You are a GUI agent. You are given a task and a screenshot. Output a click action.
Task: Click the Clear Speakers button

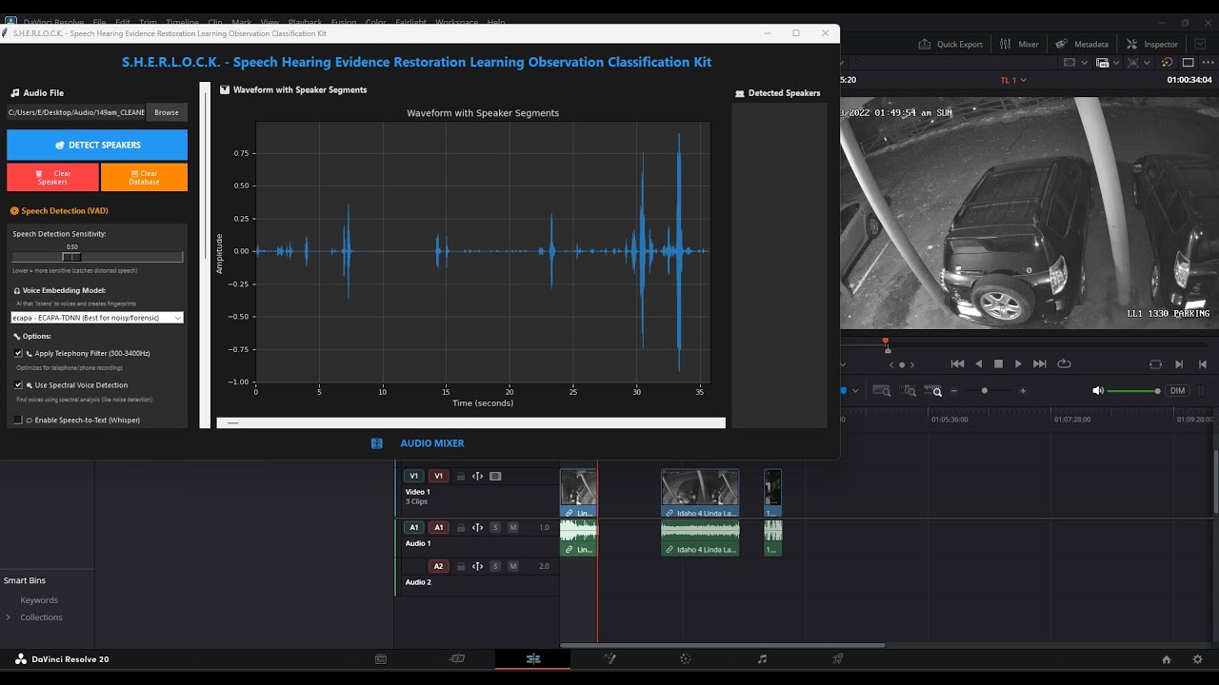52,177
